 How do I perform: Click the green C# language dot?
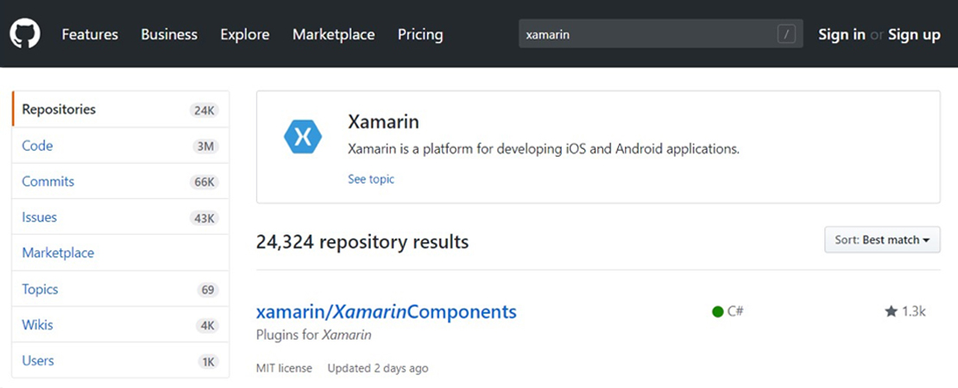tap(718, 312)
